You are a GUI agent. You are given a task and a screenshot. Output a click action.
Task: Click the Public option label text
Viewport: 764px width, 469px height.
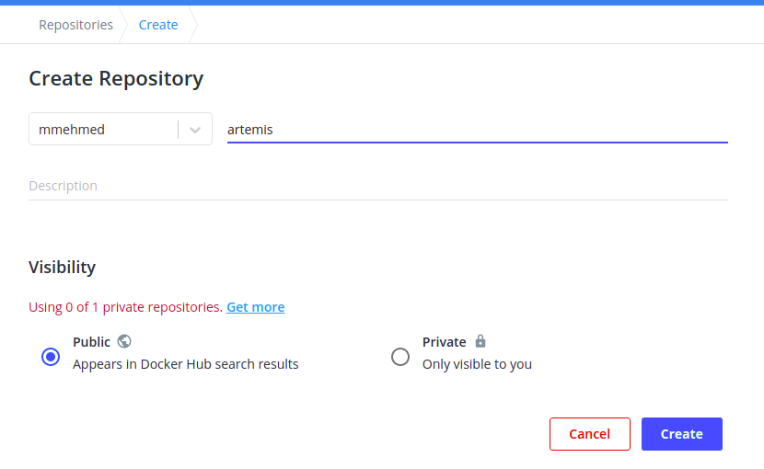click(x=91, y=342)
